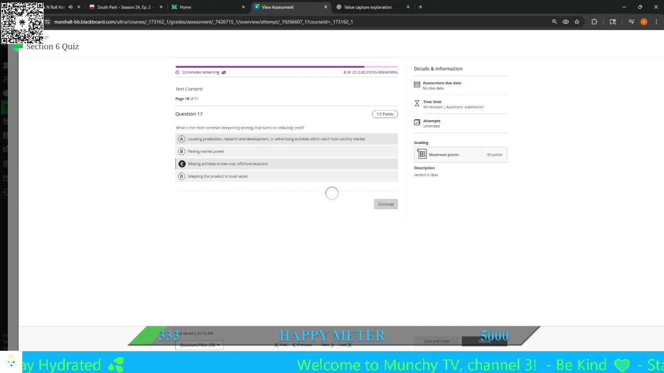This screenshot has height=373, width=664.
Task: Open the browser profile avatar
Action: click(644, 22)
